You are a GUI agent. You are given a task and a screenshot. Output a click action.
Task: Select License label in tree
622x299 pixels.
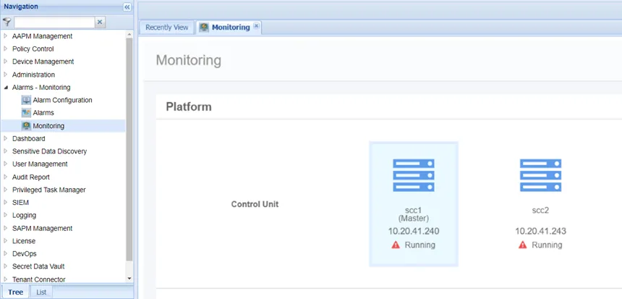(x=24, y=241)
